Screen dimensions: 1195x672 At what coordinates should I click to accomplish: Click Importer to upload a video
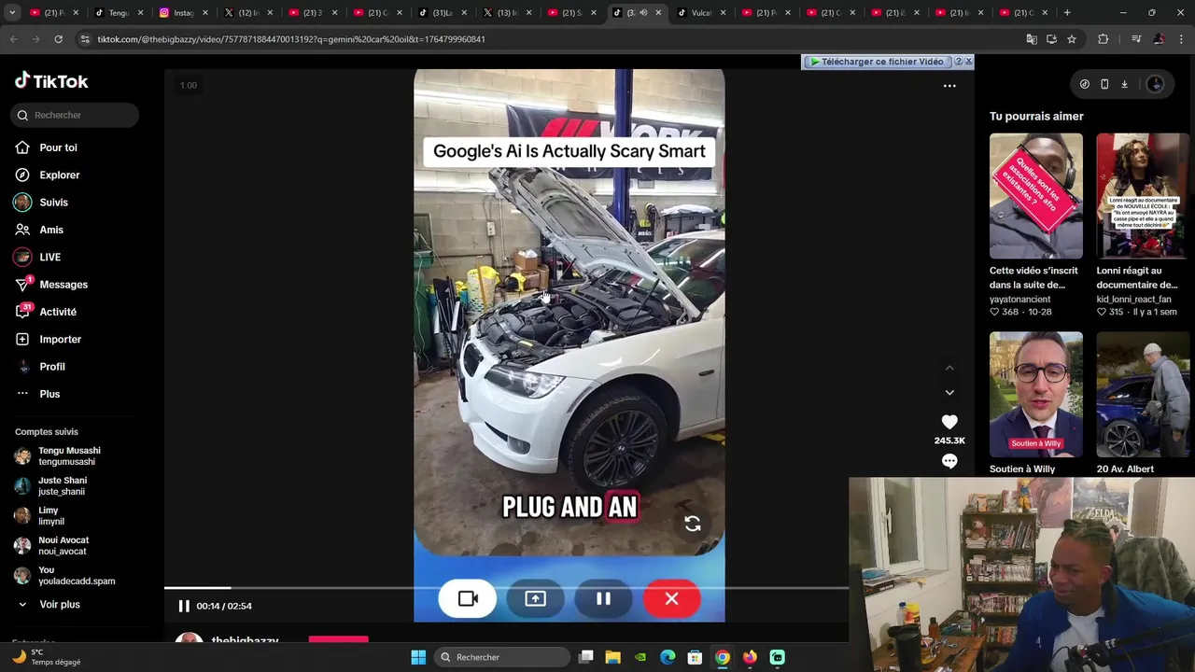pyautogui.click(x=60, y=339)
